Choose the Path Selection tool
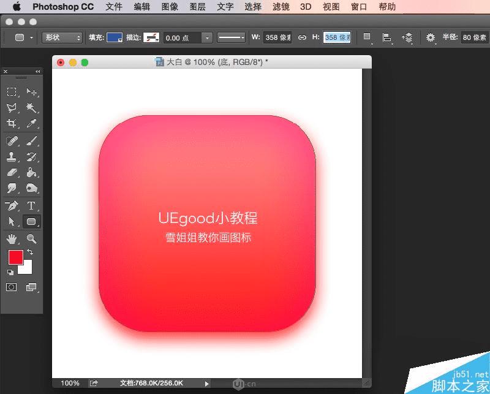 click(12, 222)
